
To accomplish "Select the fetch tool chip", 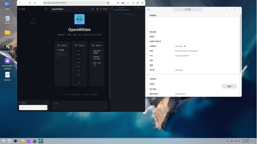I will [x=78, y=66].
